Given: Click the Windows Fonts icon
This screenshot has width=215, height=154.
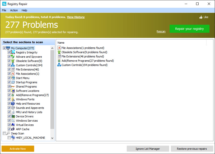Looking at the screenshot, I should [13, 99].
